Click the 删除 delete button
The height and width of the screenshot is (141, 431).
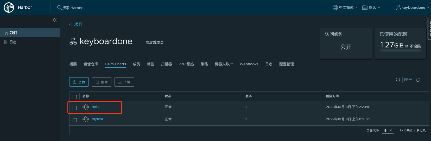pos(102,82)
